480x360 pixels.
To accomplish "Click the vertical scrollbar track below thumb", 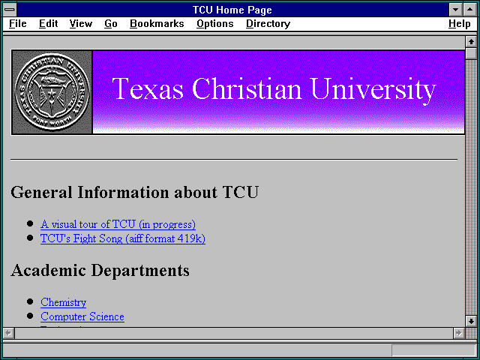I will 471,187.
